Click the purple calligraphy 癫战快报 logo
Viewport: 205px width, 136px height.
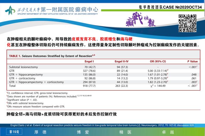(x=141, y=20)
